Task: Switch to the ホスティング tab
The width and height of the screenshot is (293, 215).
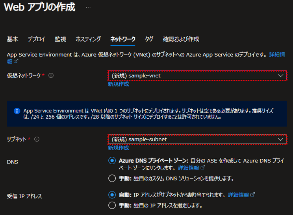Action: click(88, 39)
